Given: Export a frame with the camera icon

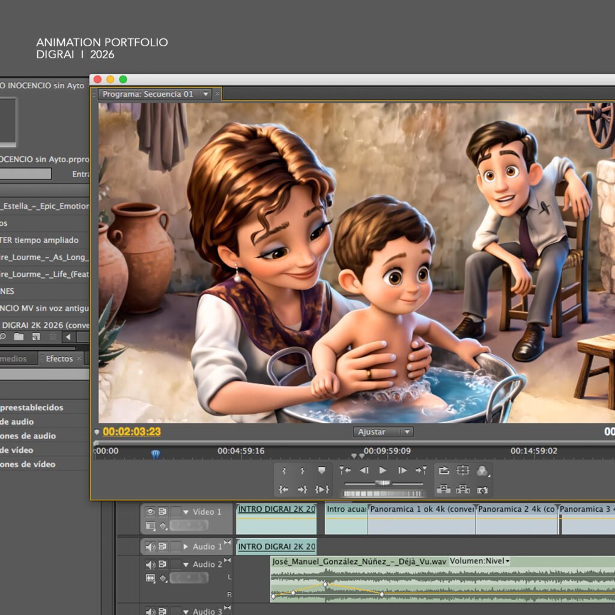Looking at the screenshot, I should point(482,490).
